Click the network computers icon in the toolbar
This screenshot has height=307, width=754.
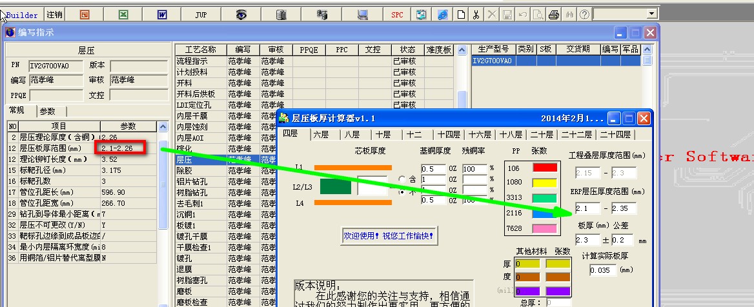click(321, 15)
